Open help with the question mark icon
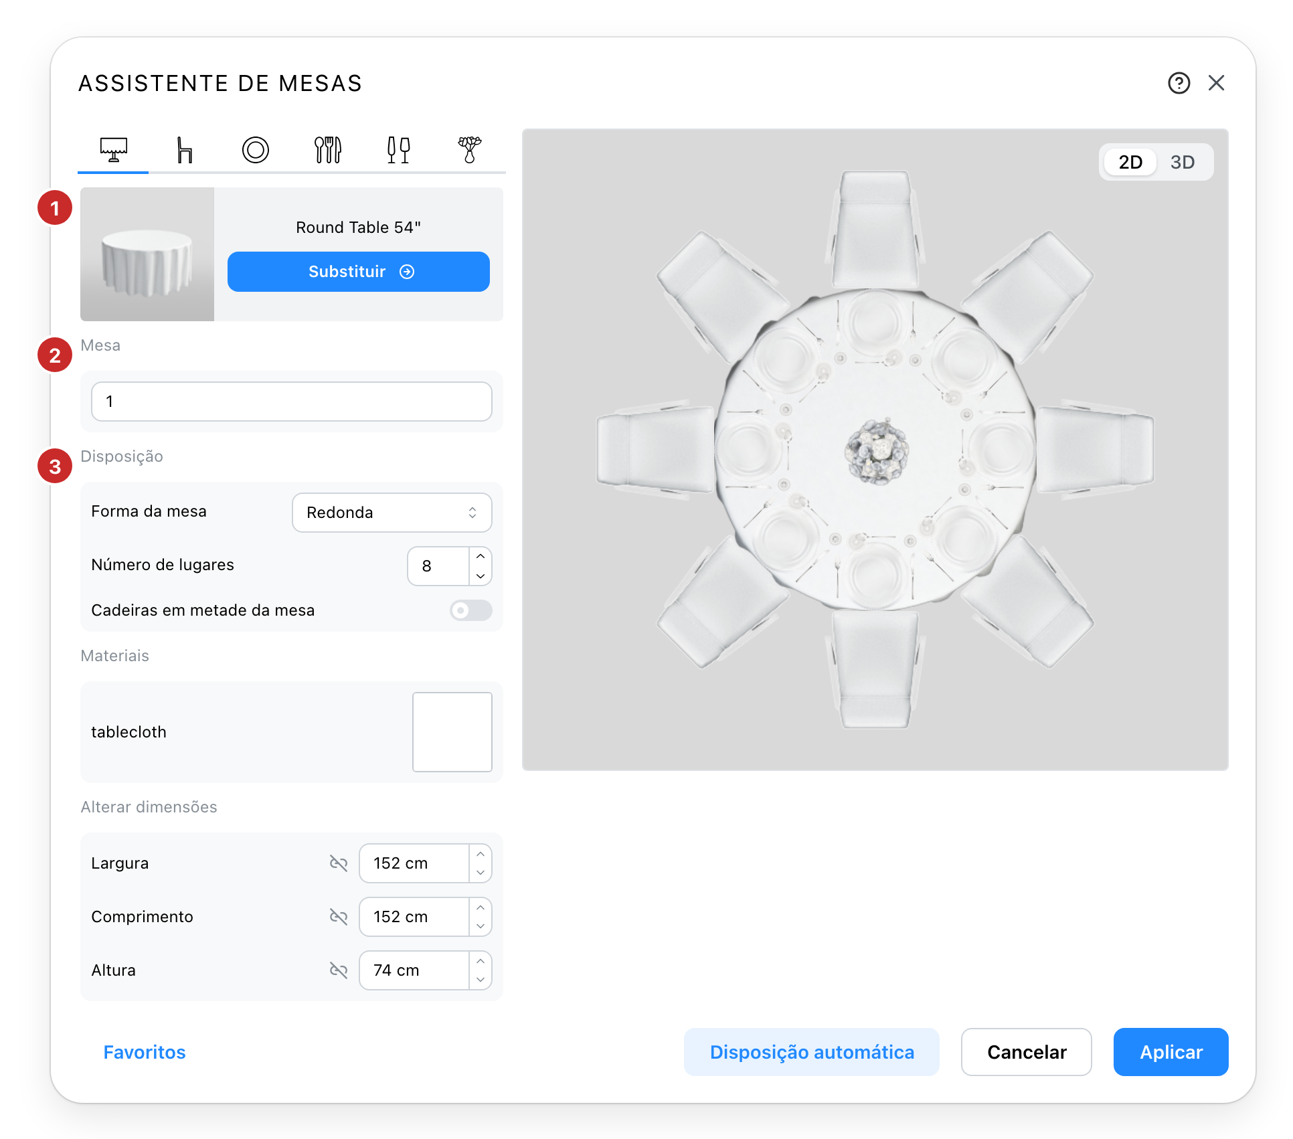This screenshot has height=1139, width=1293. [1179, 83]
